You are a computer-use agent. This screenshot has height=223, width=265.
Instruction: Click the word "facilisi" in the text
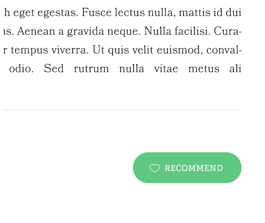[x=192, y=31]
